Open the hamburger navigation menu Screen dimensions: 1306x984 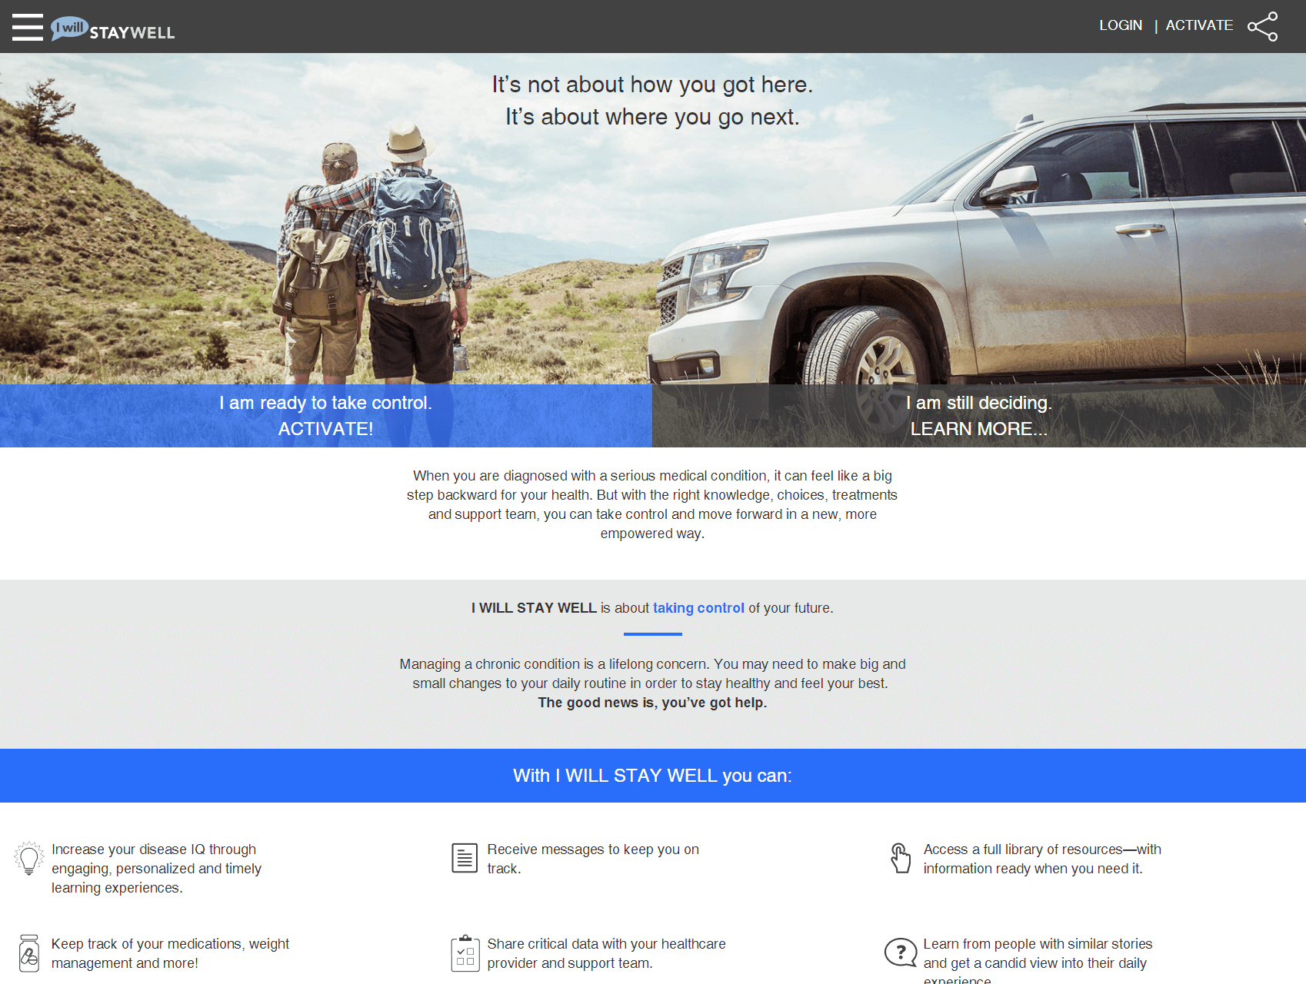click(x=28, y=27)
